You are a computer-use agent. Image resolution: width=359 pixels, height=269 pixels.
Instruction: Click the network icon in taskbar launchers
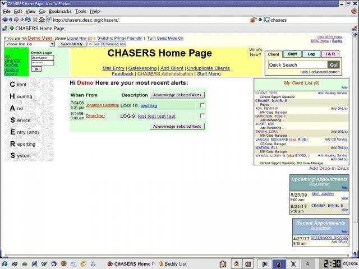93,264
